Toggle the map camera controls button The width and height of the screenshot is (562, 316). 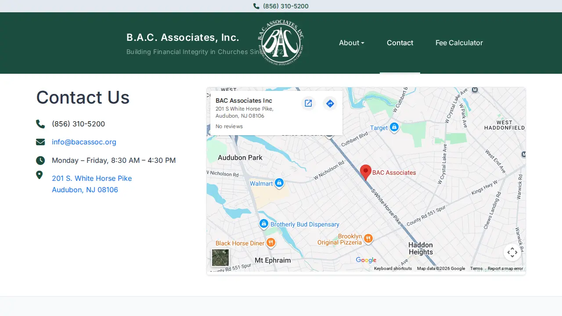[x=512, y=252]
